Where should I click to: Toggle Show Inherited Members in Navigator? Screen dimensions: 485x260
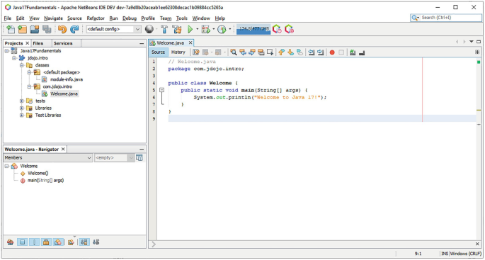pyautogui.click(x=10, y=242)
